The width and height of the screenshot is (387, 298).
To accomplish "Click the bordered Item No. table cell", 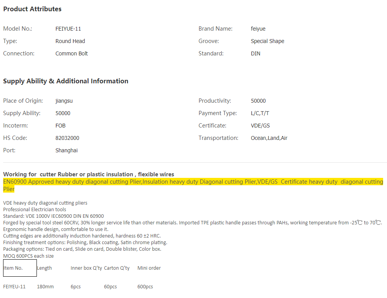I will pyautogui.click(x=20, y=268).
